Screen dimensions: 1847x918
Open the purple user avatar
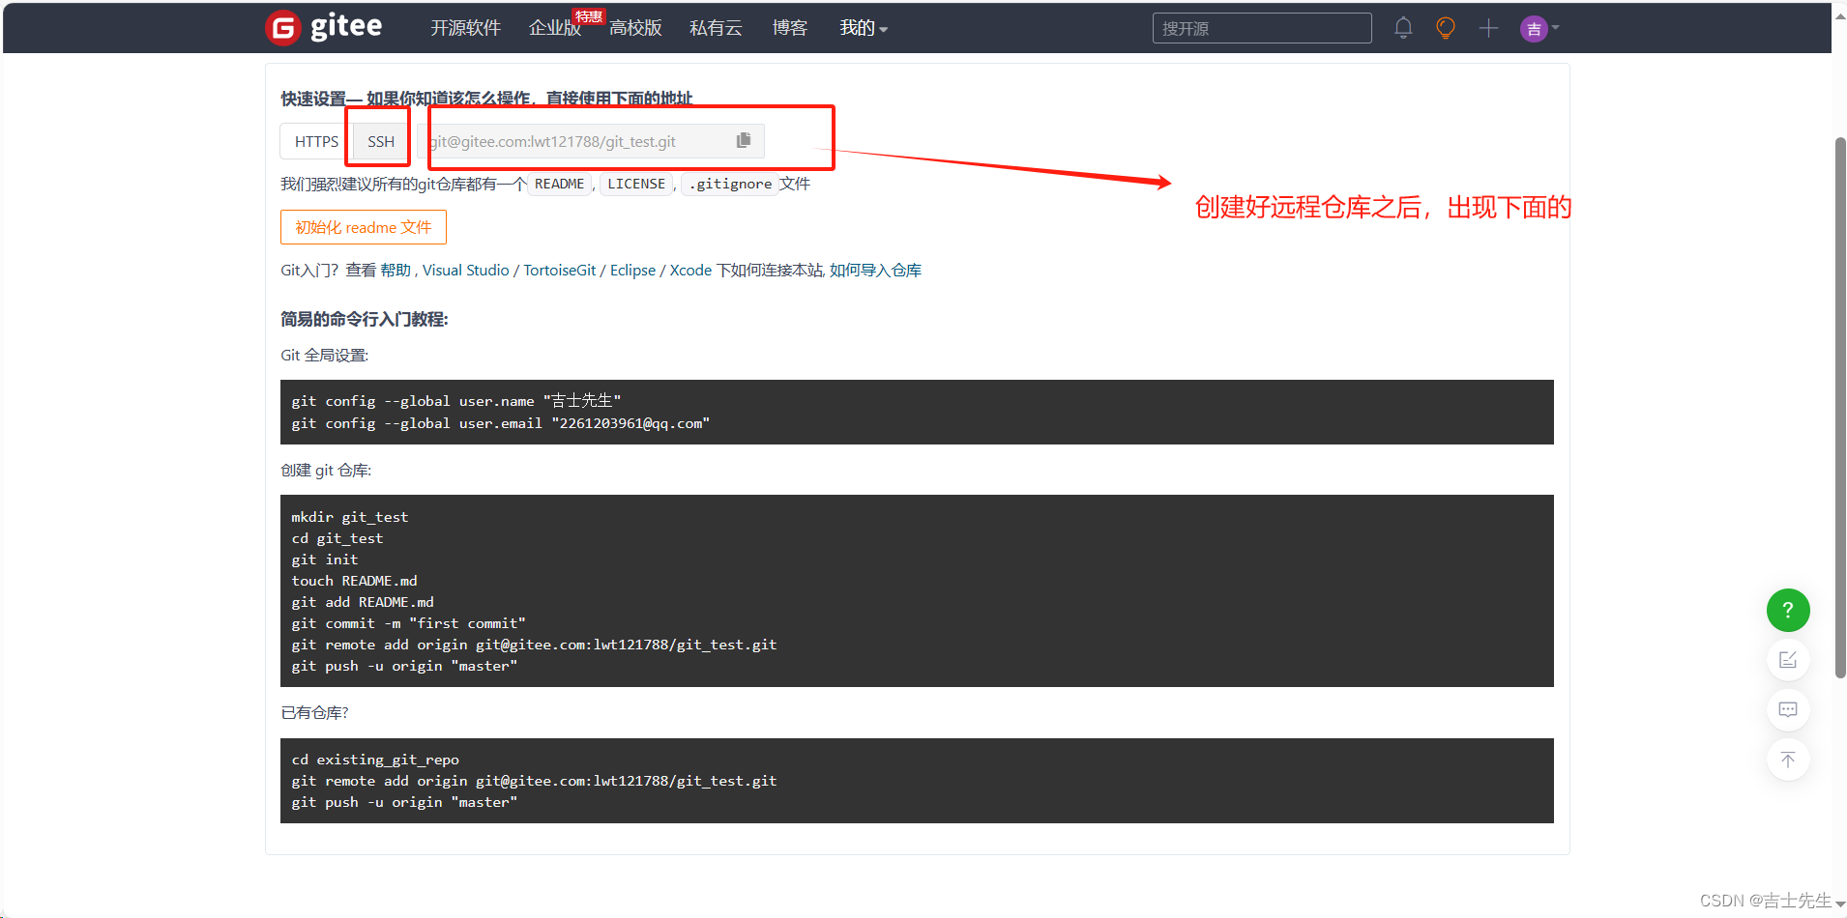coord(1534,29)
